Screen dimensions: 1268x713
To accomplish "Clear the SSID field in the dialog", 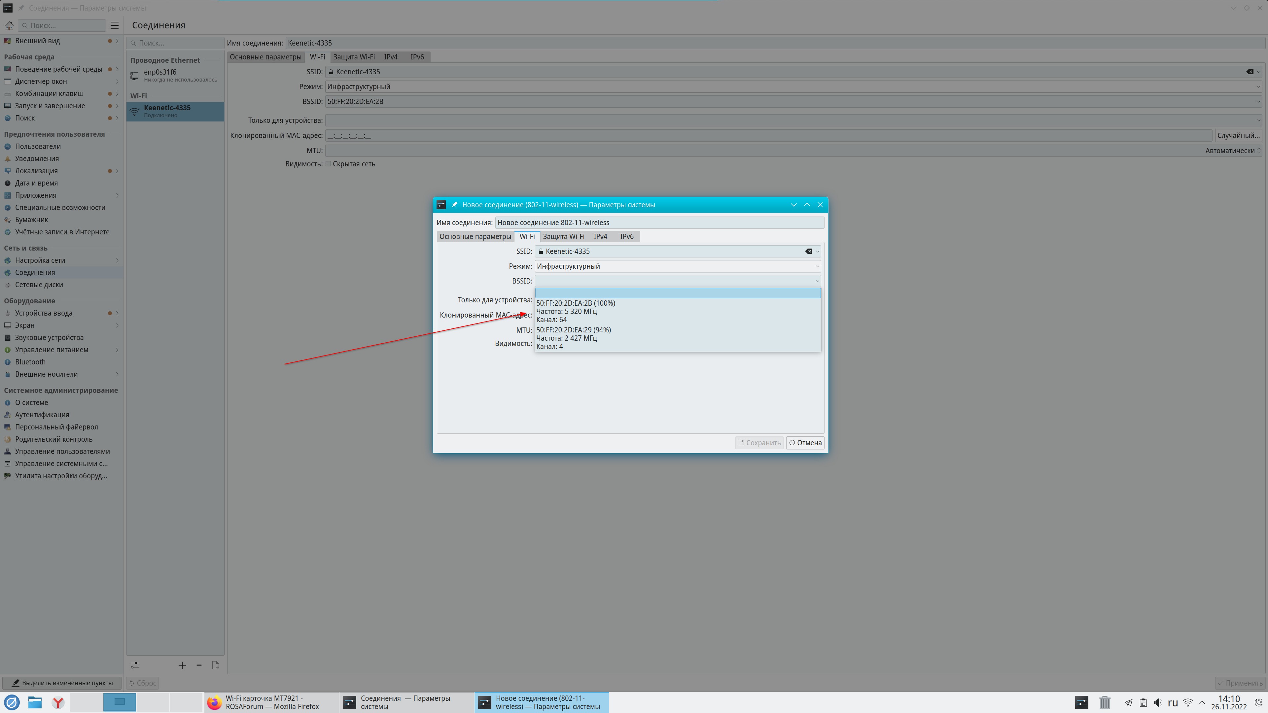I will point(808,252).
